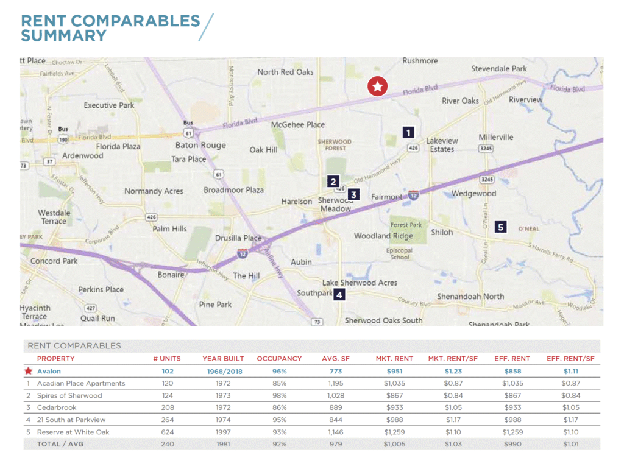
Task: Select Spires of Sherwood row name
Action: point(69,395)
